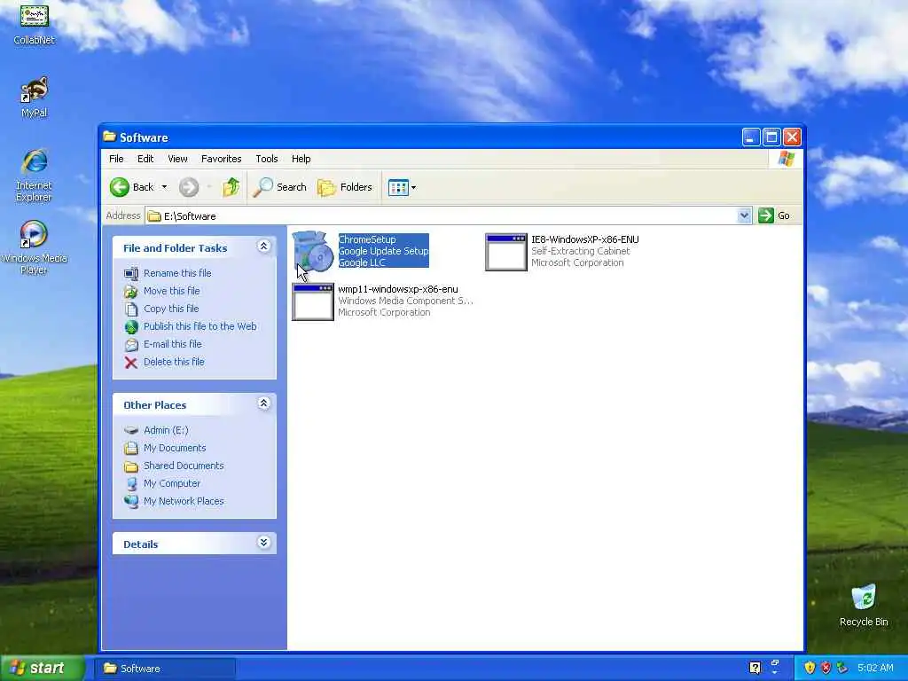Go up one folder level

tap(231, 187)
